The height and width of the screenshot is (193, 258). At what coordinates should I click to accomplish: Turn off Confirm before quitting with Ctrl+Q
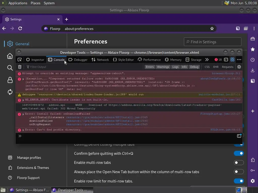pos(239,153)
